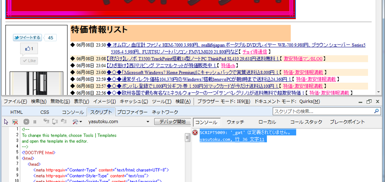This screenshot has width=385, height=182.
Task: Open the 特価ch source link
Action: tap(228, 65)
